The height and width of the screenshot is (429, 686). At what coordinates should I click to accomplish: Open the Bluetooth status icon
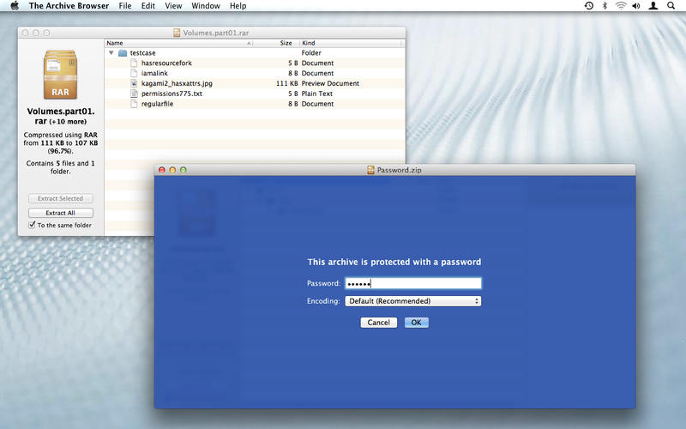(605, 6)
